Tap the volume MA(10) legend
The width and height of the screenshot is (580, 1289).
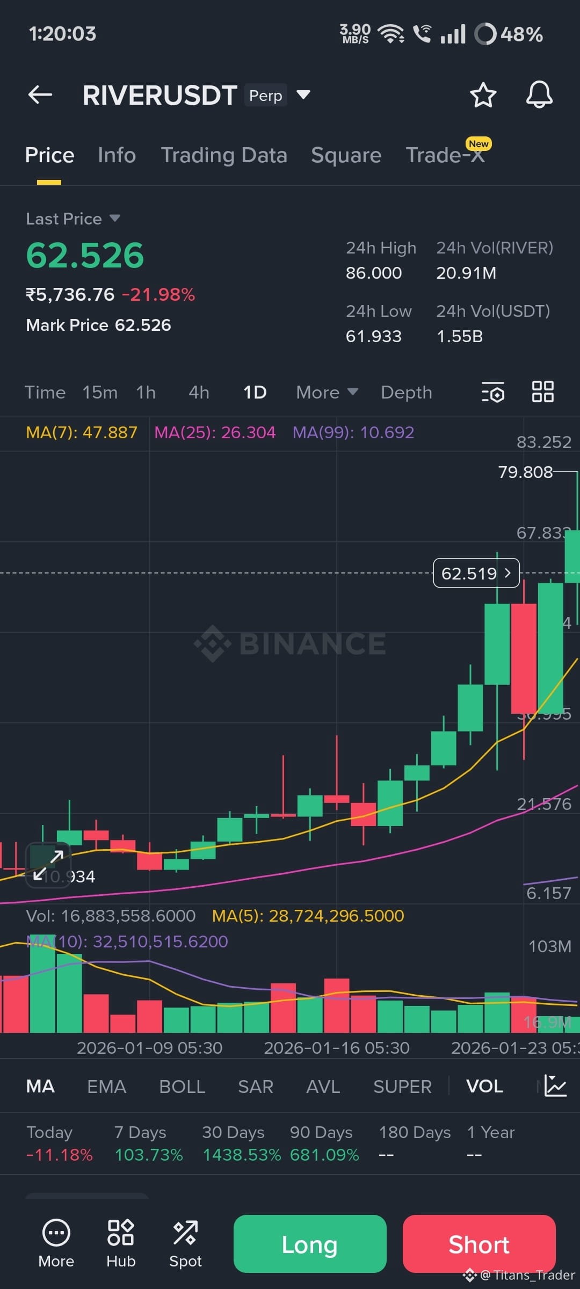pyautogui.click(x=127, y=942)
